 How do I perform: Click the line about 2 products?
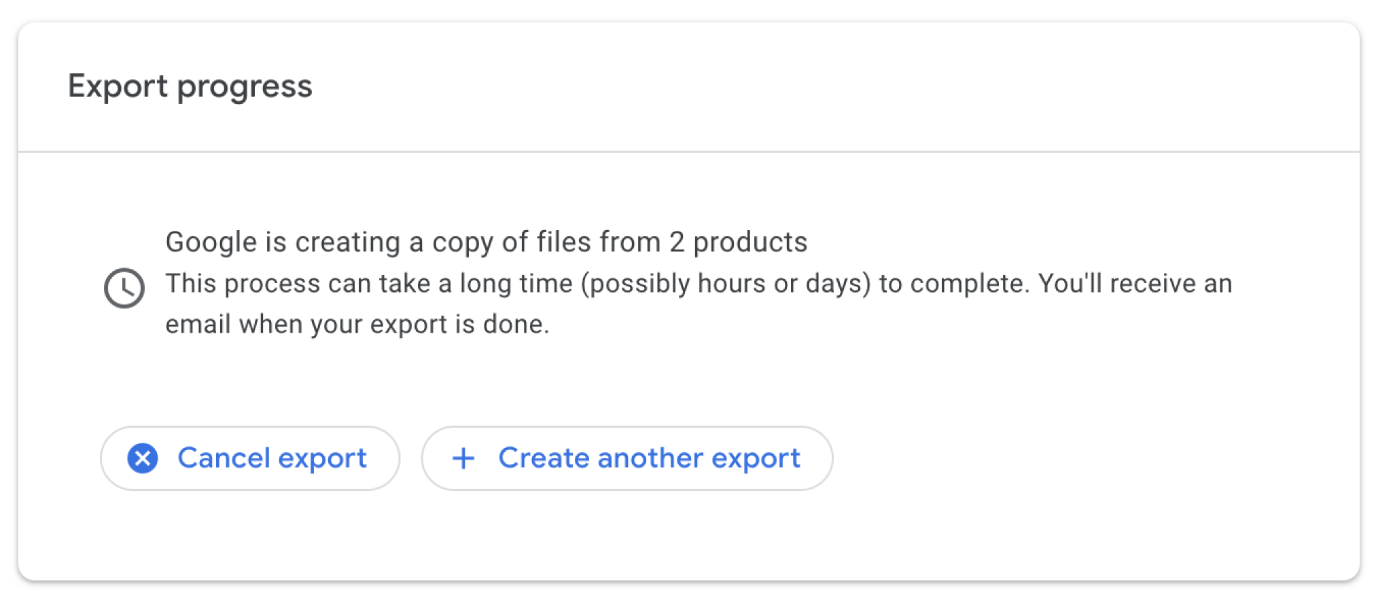[x=487, y=242]
